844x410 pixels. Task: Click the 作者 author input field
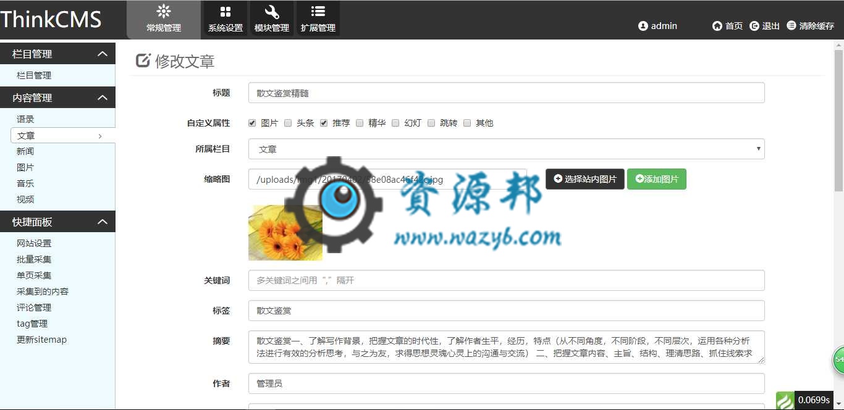[x=506, y=383]
